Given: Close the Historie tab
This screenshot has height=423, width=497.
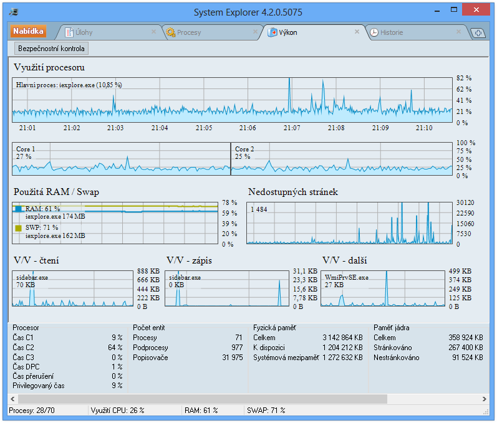Looking at the screenshot, I should 458,32.
